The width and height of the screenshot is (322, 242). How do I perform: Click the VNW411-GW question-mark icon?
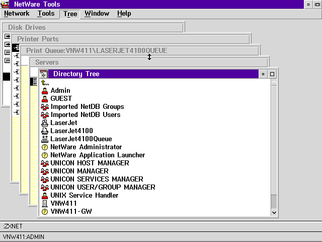pyautogui.click(x=45, y=212)
